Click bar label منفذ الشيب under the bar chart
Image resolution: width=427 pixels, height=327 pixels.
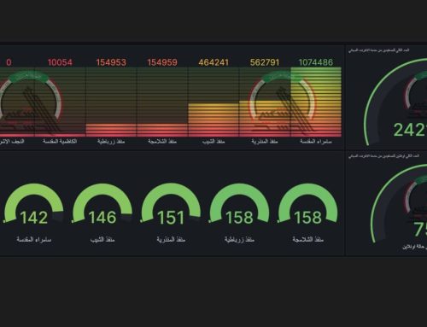213,142
